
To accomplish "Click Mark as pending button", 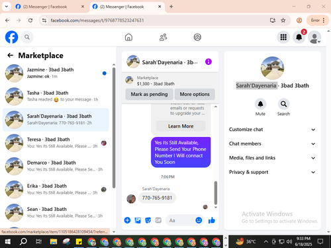I will (149, 95).
